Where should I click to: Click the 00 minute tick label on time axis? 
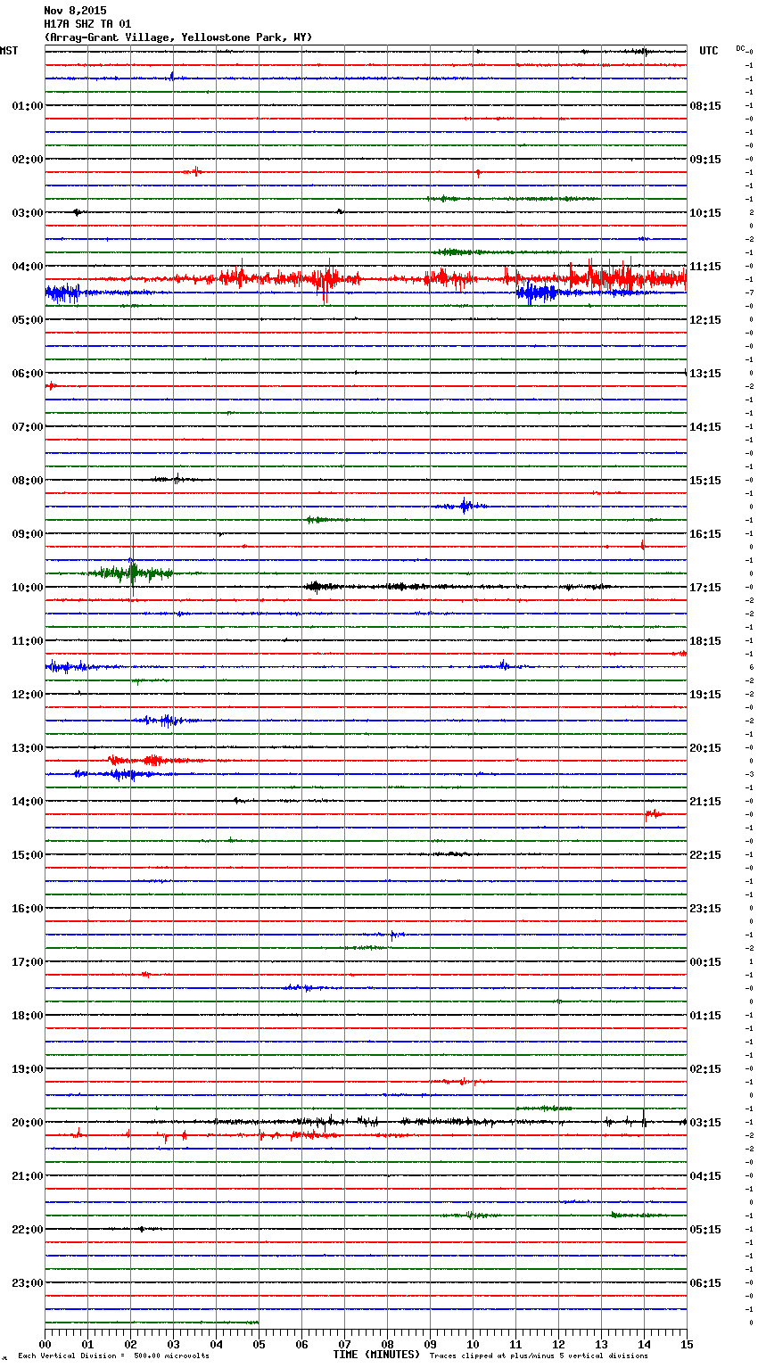coord(45,1345)
